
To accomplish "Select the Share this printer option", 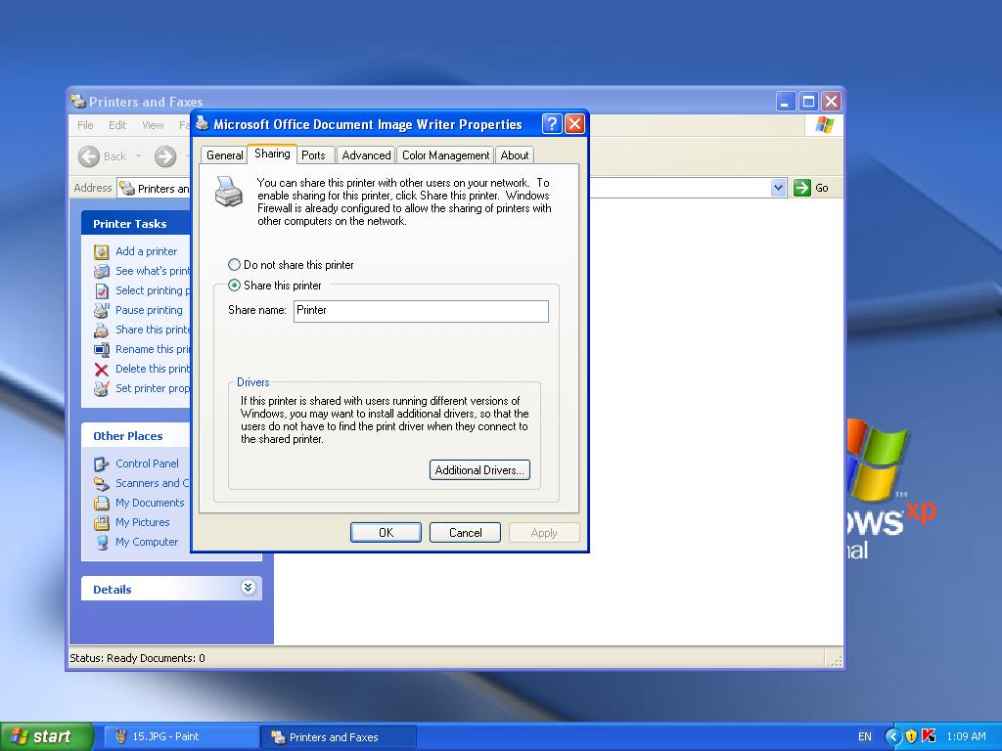I will [234, 286].
